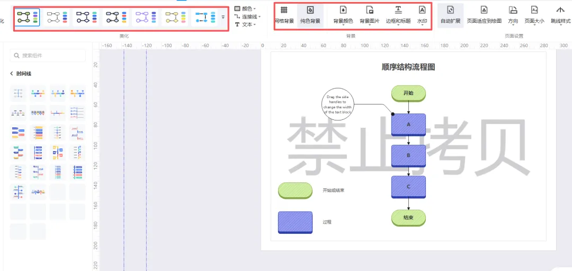Click the 开始或结束 legend label
Image resolution: width=572 pixels, height=271 pixels.
tap(333, 190)
